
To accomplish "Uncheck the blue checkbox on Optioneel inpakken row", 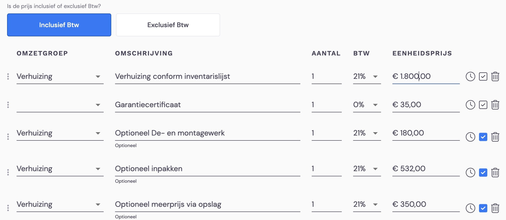I will 483,173.
